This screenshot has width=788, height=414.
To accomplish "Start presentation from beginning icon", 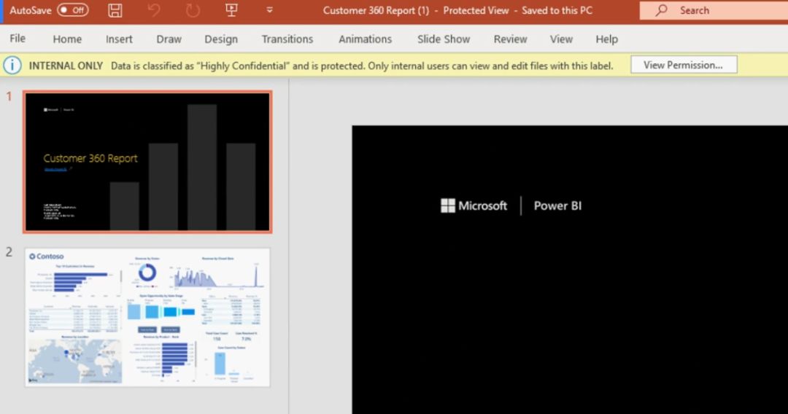I will point(231,10).
